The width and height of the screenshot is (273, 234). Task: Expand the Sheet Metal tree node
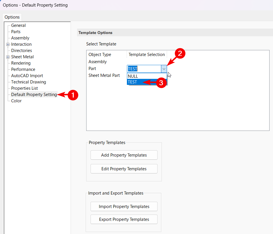tap(8, 57)
